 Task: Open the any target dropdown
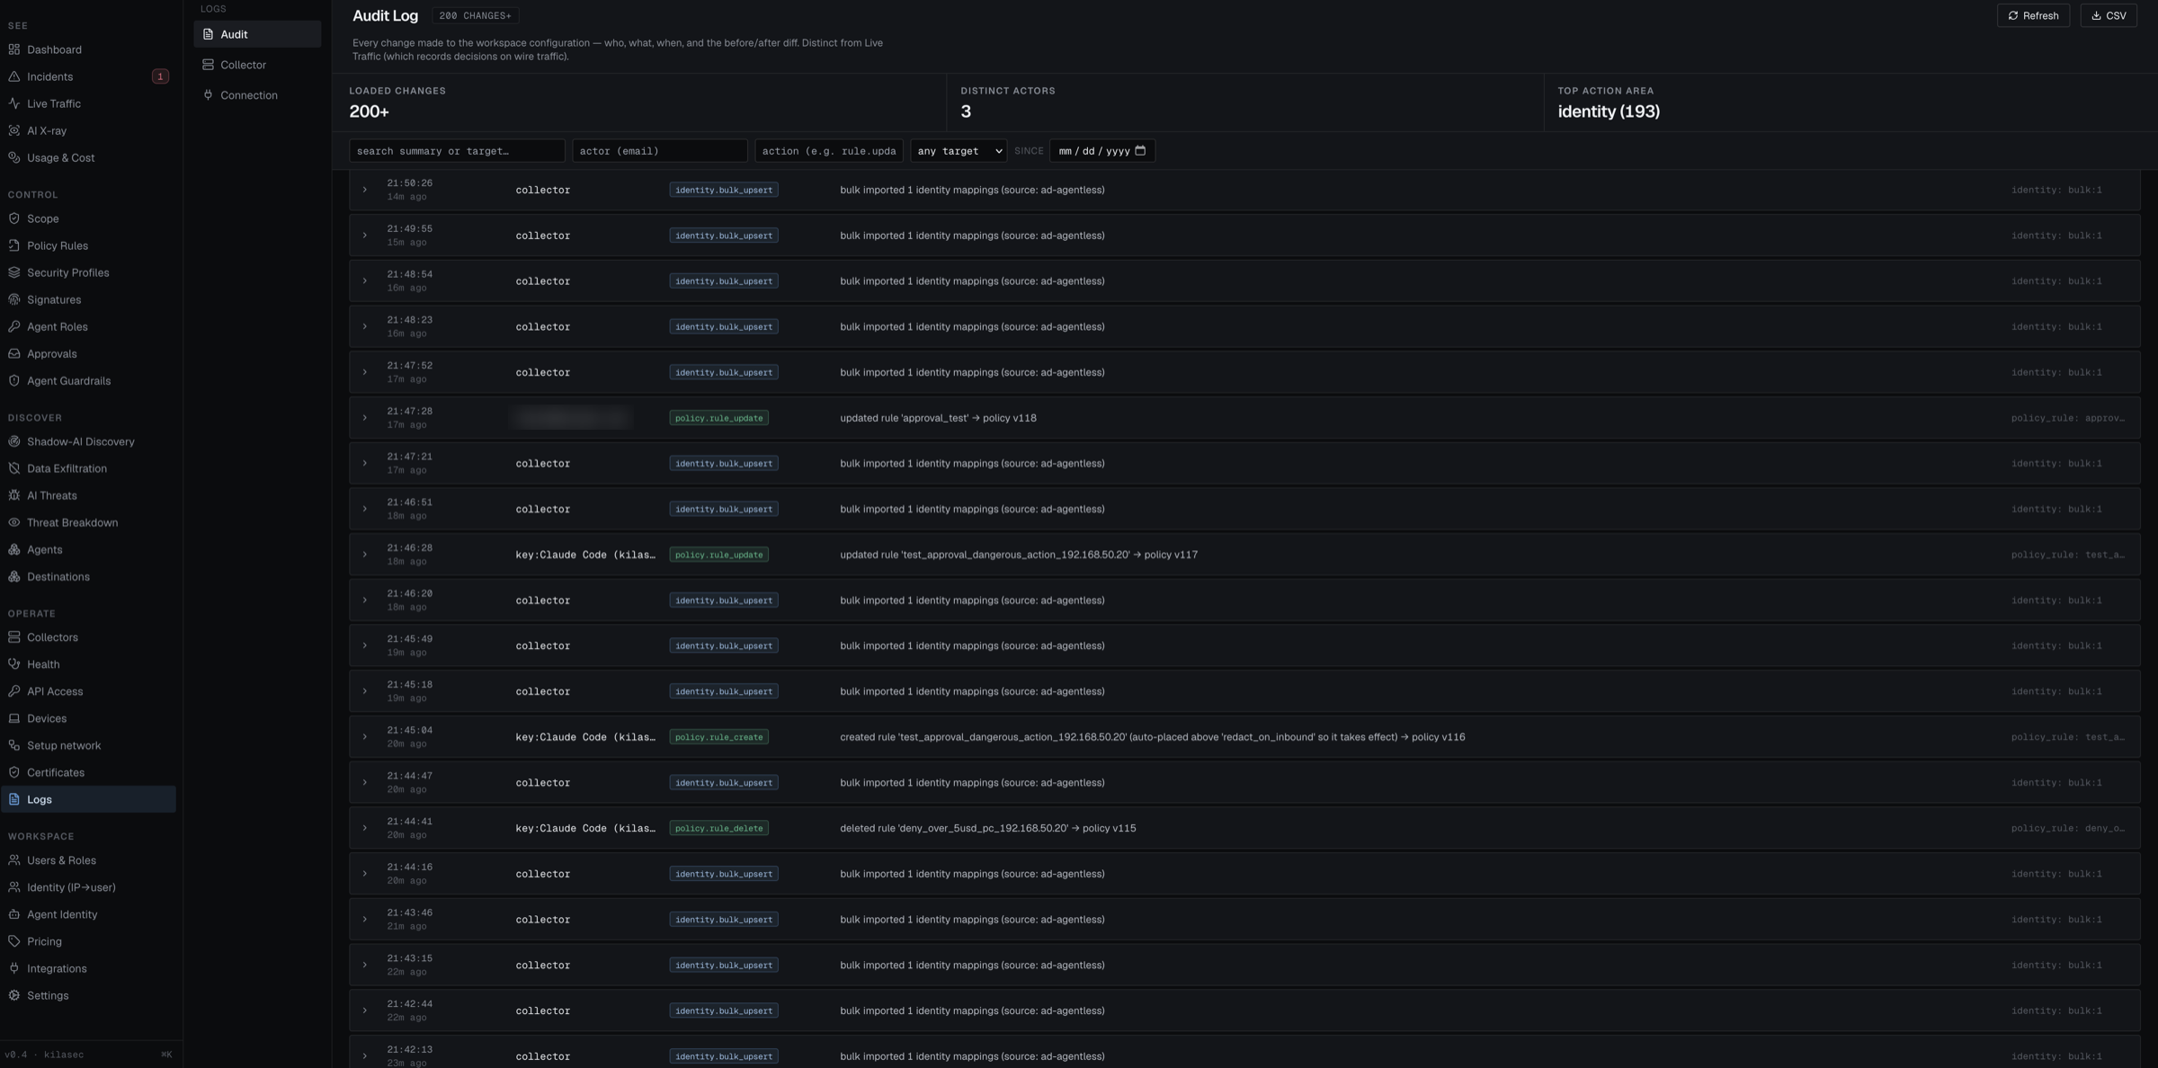point(959,150)
